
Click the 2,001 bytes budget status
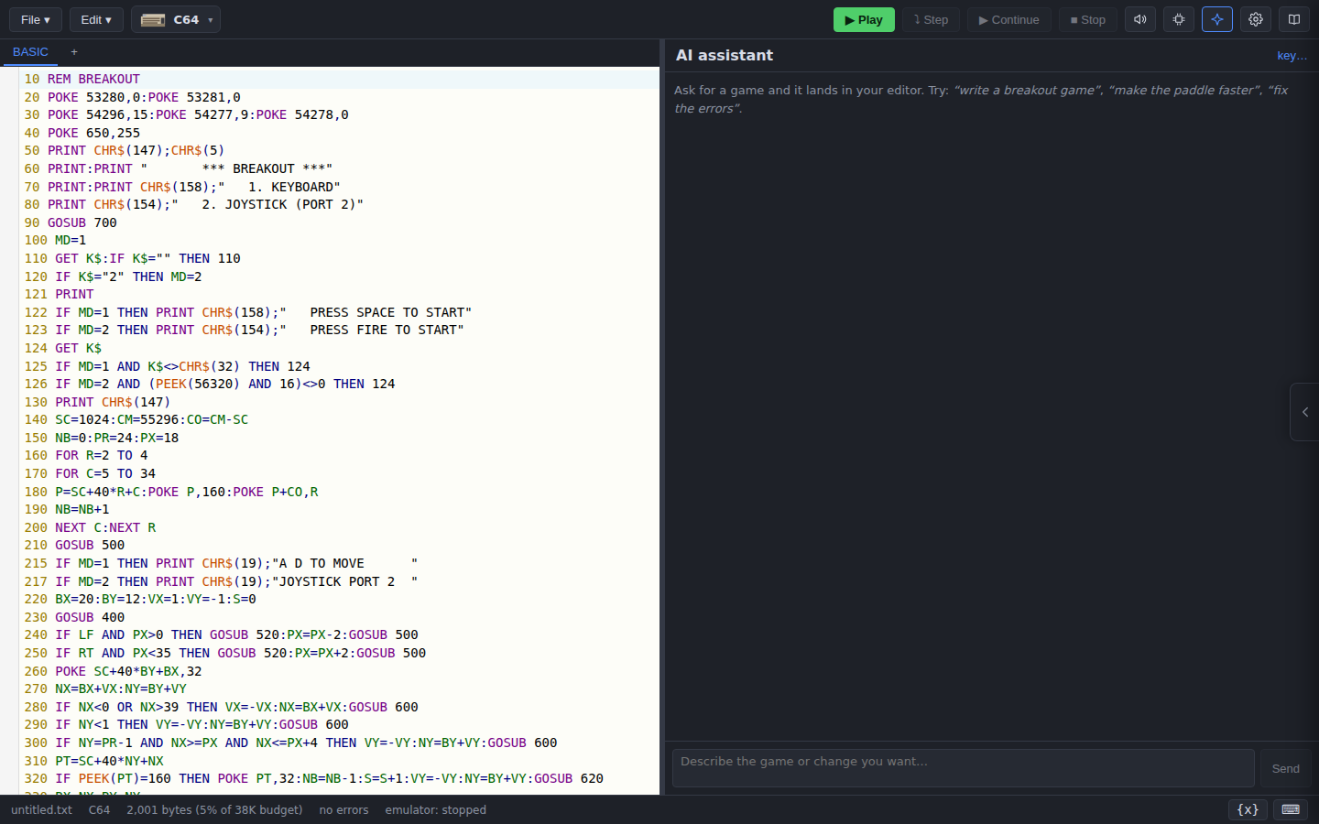[214, 809]
